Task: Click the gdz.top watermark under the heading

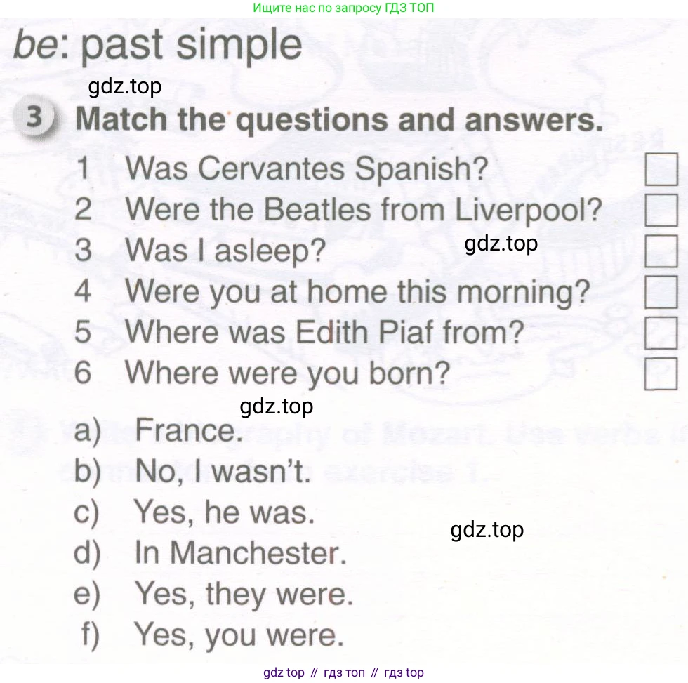Action: click(x=125, y=87)
